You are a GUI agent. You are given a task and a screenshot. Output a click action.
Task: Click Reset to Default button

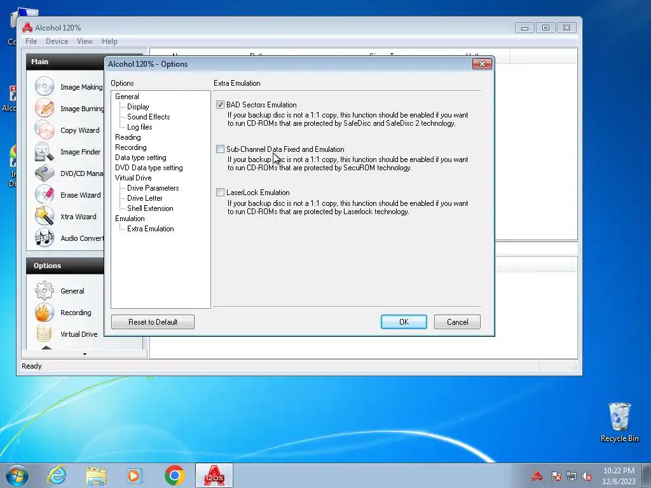[153, 322]
